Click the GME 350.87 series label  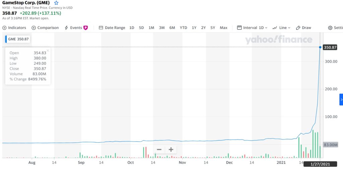tap(18, 39)
